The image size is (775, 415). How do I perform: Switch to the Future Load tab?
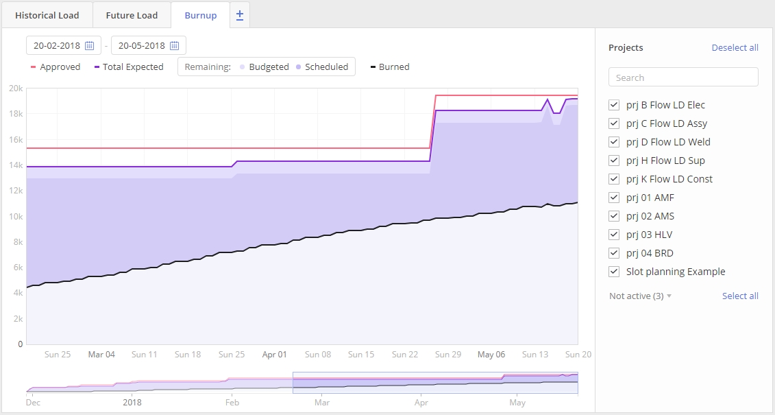point(132,15)
